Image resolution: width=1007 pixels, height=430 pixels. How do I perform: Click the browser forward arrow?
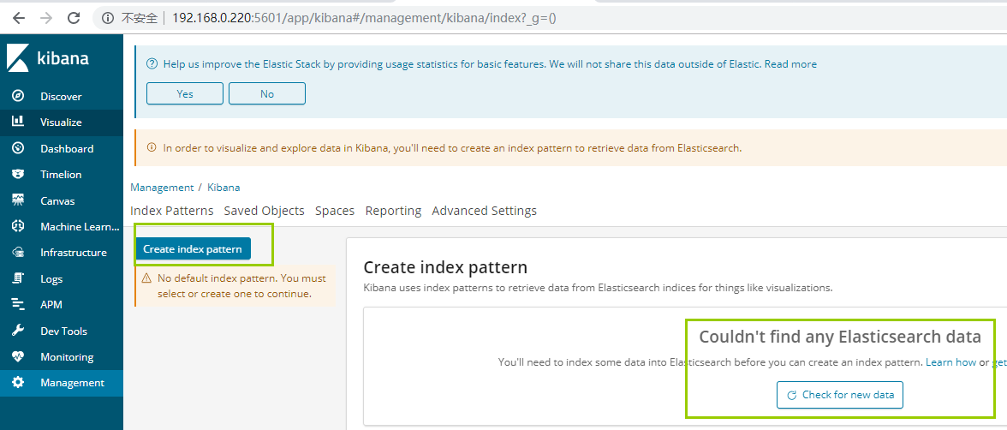coord(46,18)
